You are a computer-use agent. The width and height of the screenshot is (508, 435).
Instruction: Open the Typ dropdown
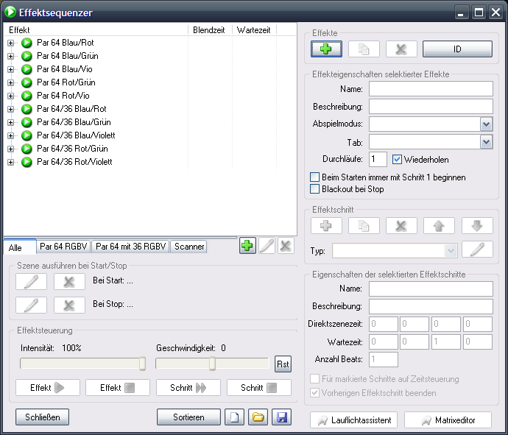[451, 251]
